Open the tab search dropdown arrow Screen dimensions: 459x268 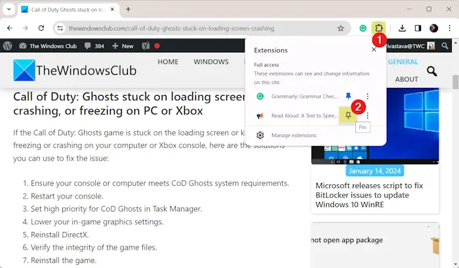coord(9,9)
